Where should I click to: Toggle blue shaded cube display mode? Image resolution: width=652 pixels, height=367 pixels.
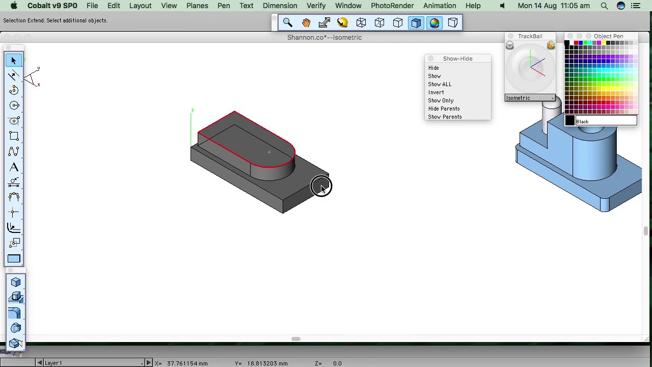click(416, 22)
